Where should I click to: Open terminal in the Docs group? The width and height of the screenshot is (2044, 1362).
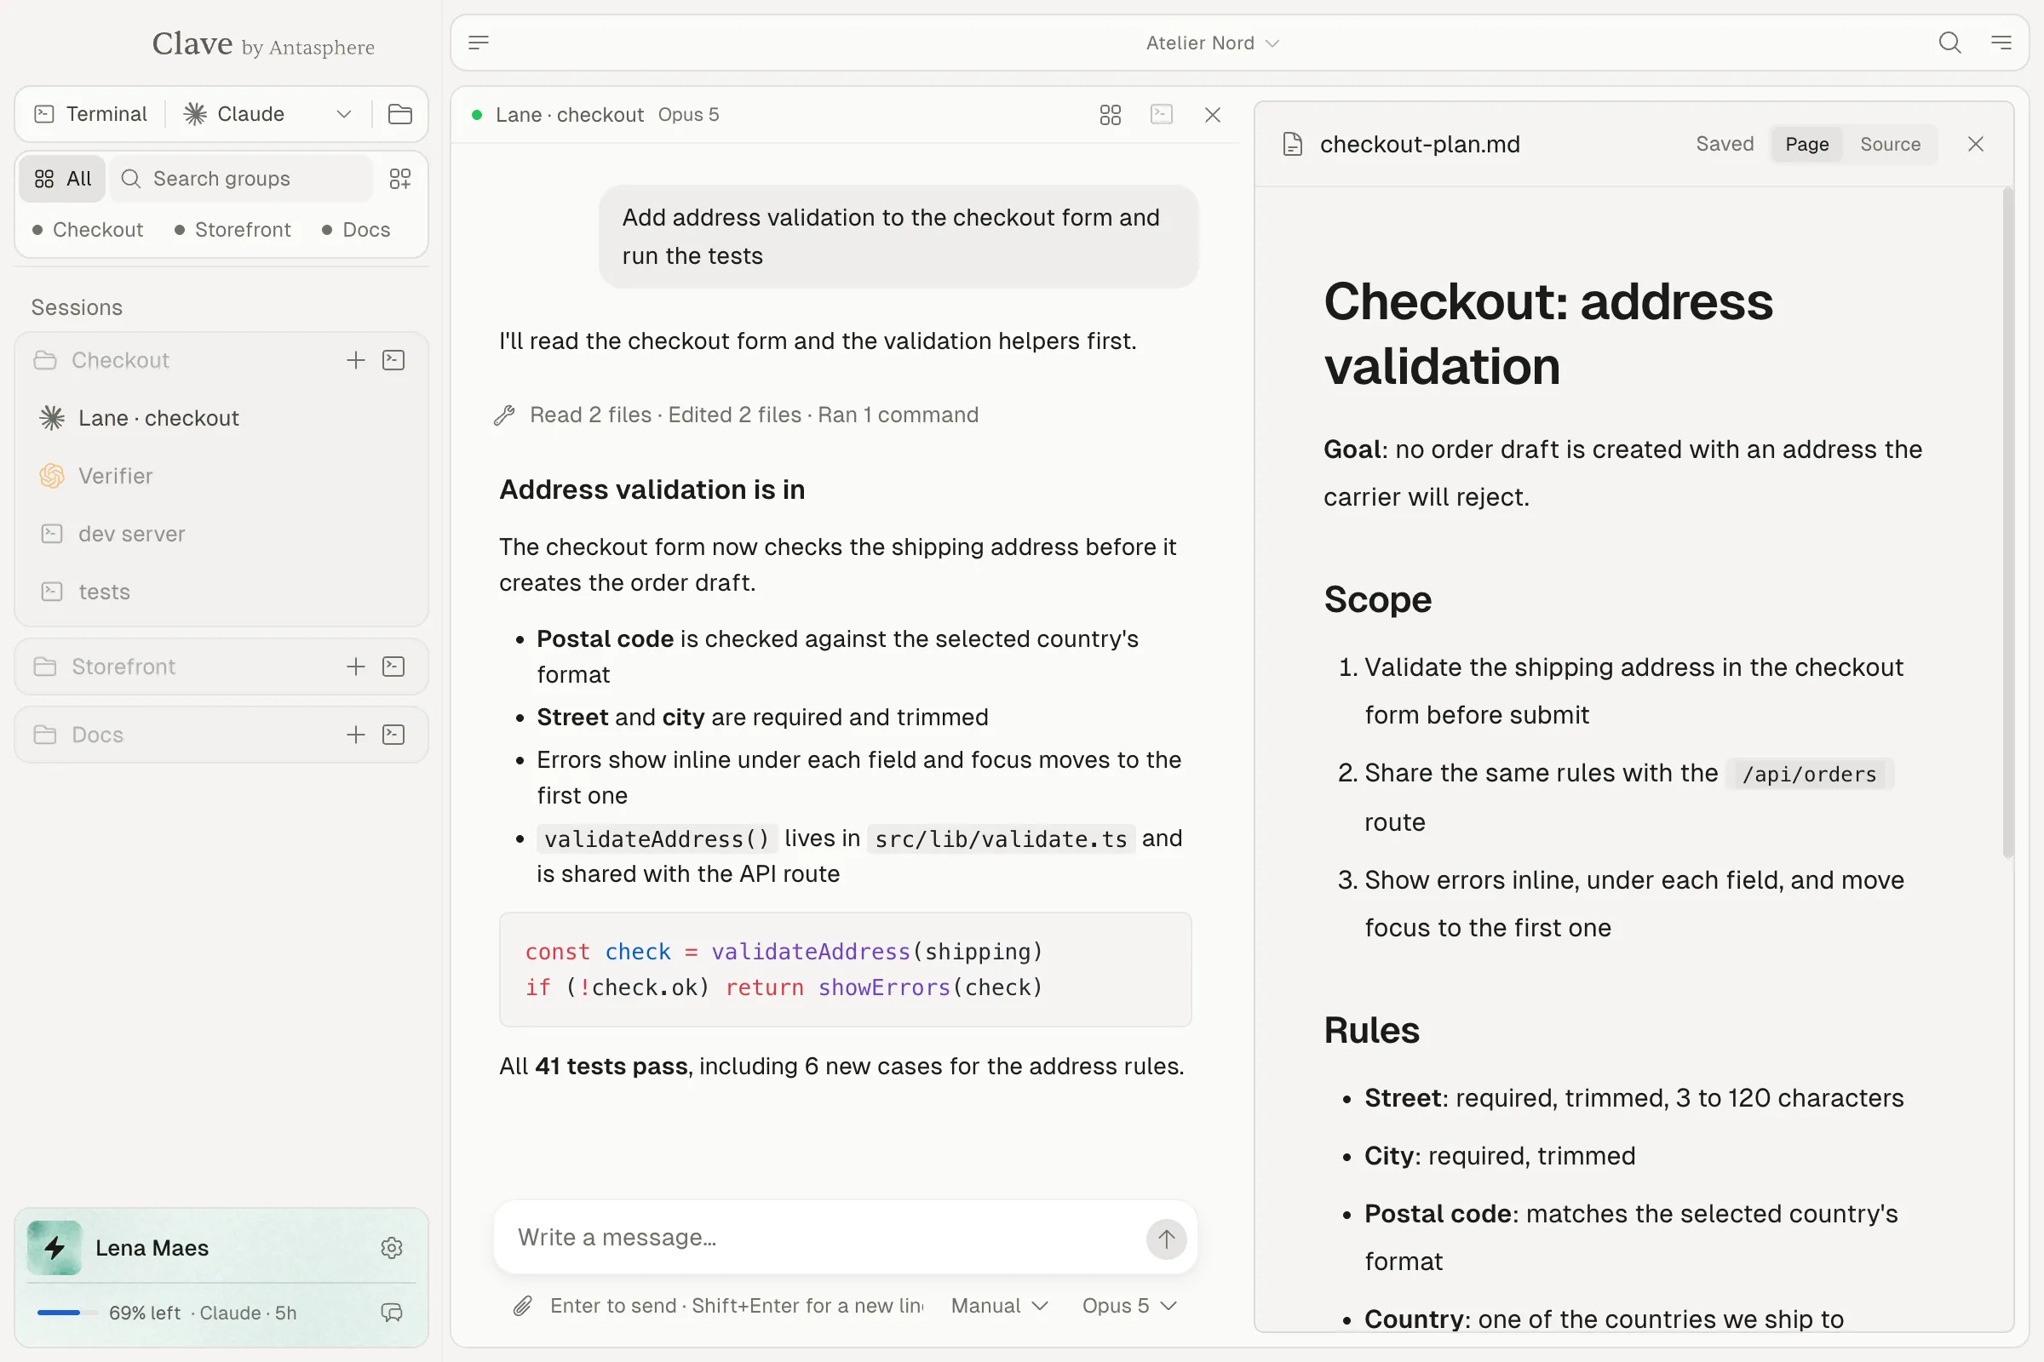[393, 735]
